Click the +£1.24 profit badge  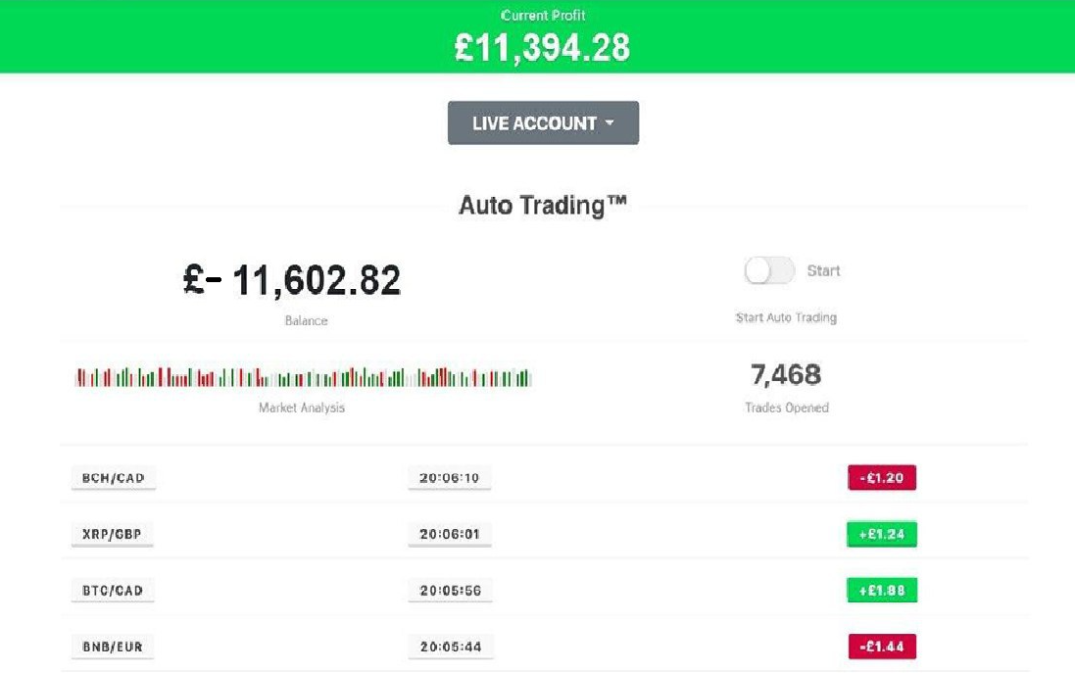click(882, 534)
